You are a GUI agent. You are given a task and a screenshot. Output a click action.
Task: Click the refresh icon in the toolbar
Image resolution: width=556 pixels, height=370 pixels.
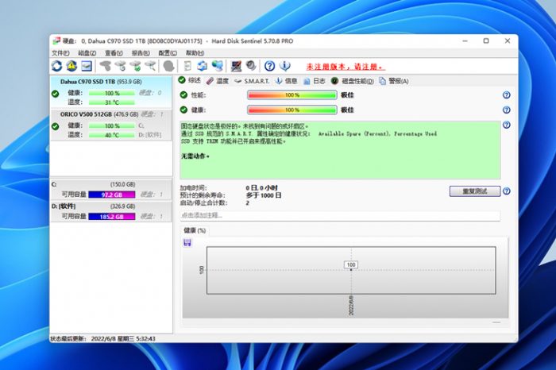coord(57,66)
